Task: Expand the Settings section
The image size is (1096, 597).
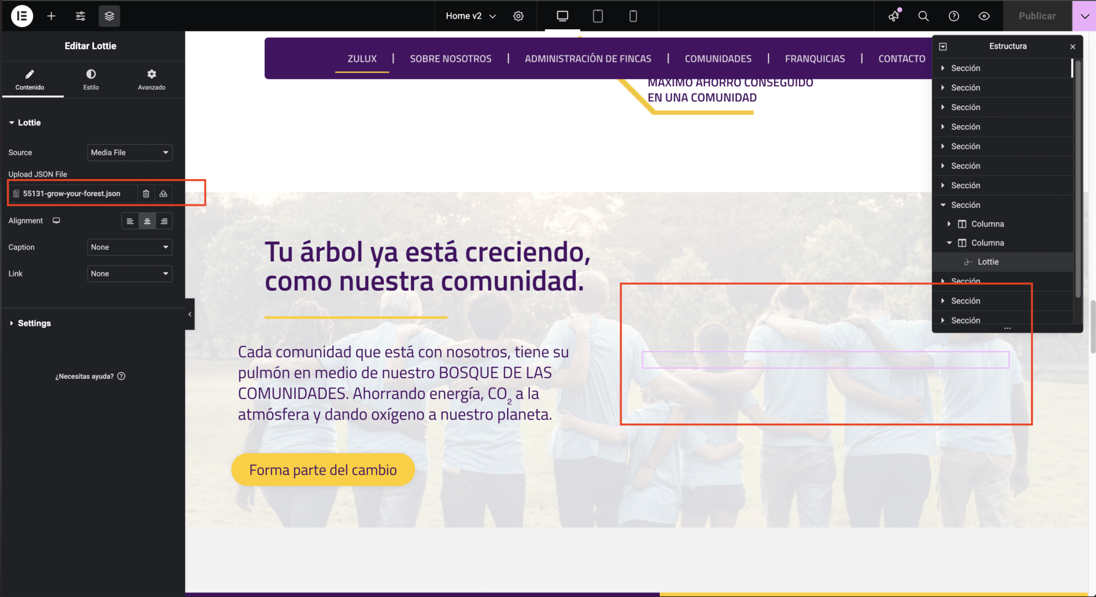Action: pos(30,323)
